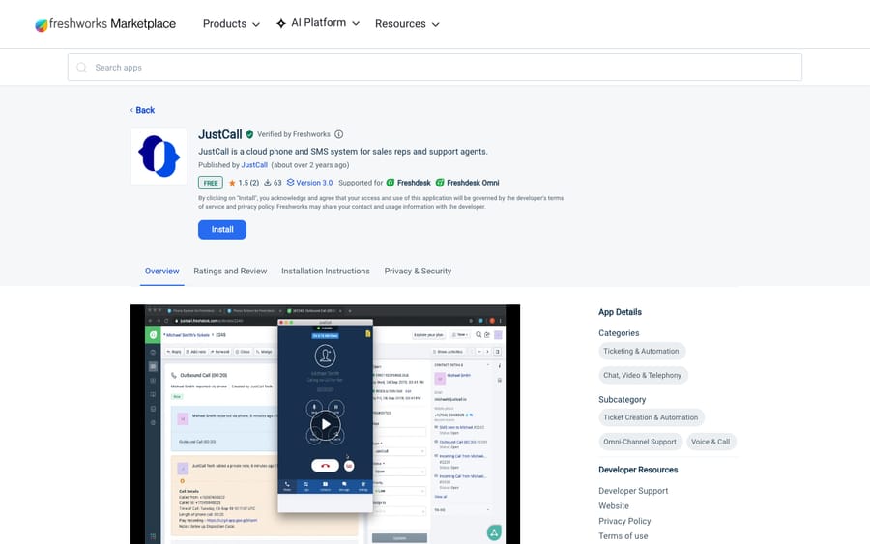Screen dimensions: 870x544
Task: Click the FREE price badge
Action: click(x=211, y=183)
